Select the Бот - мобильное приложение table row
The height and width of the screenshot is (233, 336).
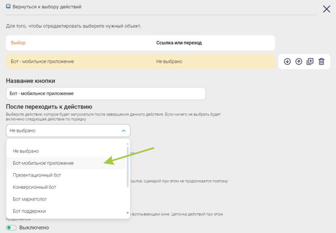[140, 61]
